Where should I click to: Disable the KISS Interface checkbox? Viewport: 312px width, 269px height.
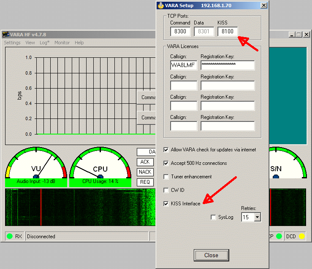pyautogui.click(x=166, y=204)
